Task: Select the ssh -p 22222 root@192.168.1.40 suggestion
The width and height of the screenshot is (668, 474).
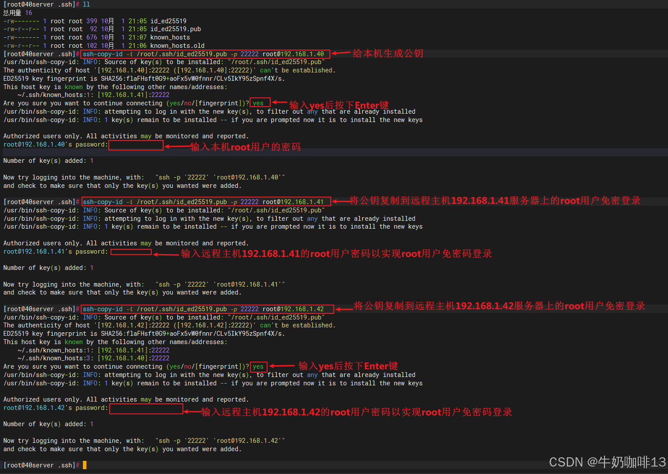Action: click(x=219, y=177)
